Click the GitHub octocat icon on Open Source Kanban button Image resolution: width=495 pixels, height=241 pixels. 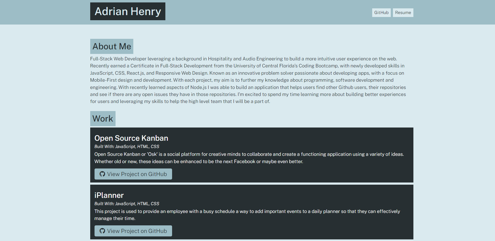(x=102, y=174)
